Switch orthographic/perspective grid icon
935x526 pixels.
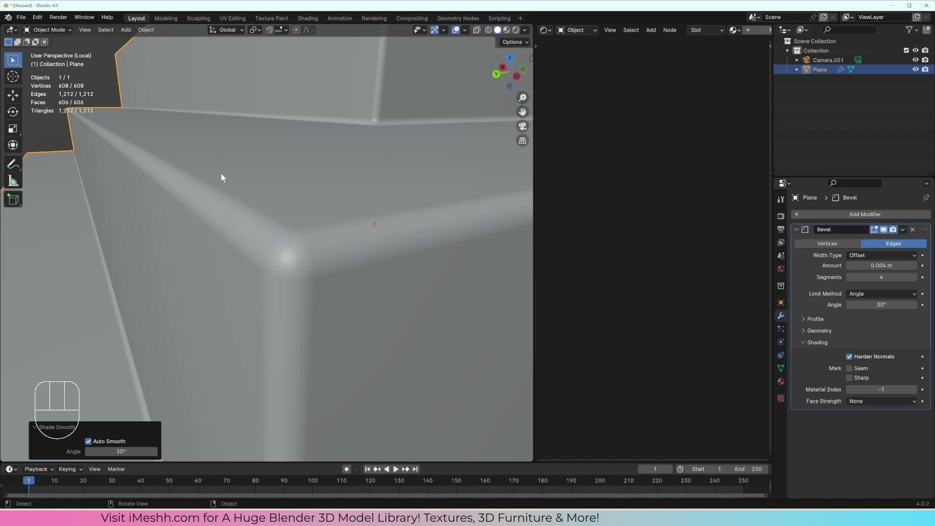[x=523, y=140]
